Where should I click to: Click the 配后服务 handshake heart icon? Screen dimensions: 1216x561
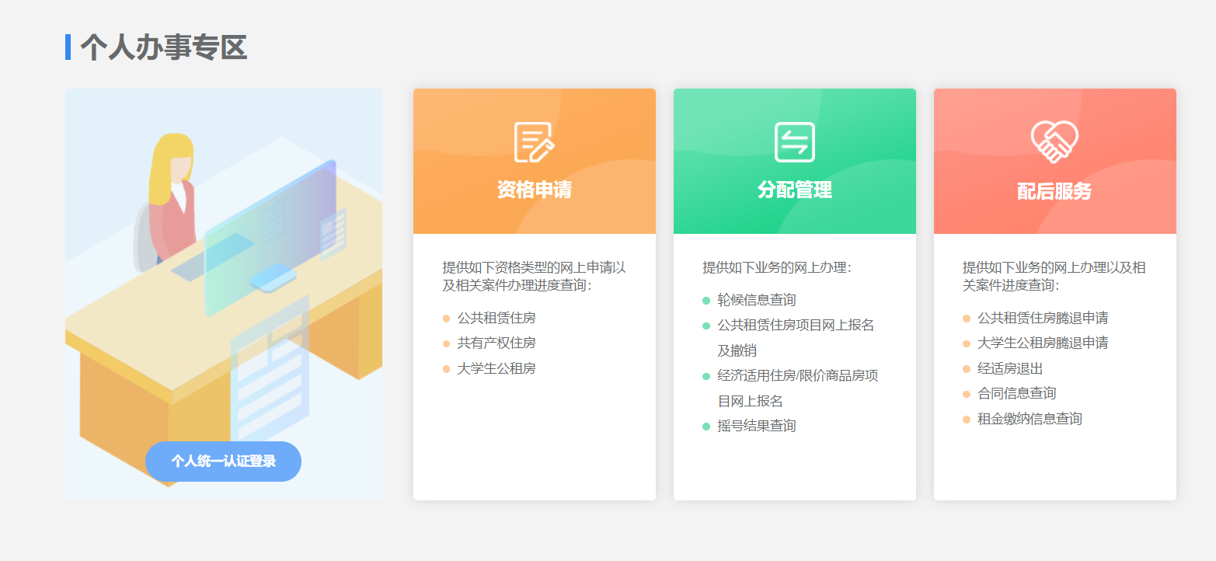(1054, 142)
